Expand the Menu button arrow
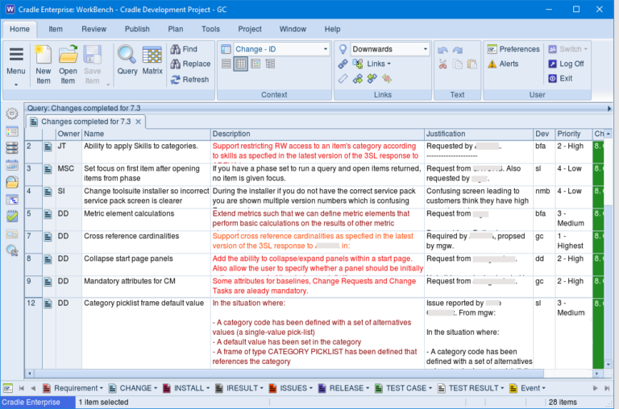Viewport: 619px width, 409px height. [16, 85]
